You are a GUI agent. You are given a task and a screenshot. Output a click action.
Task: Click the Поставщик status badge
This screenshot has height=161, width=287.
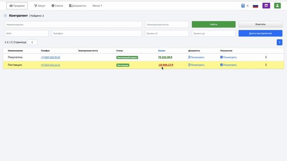tap(123, 65)
